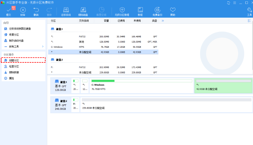Select the C: Windows NTFS partition row
Image resolution: width=253 pixels, height=145 pixels.
[103, 47]
